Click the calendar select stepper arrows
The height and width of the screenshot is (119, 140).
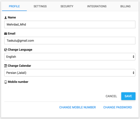pos(134,73)
